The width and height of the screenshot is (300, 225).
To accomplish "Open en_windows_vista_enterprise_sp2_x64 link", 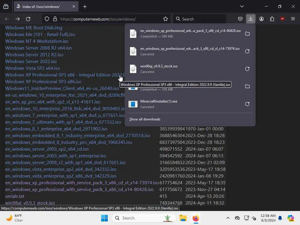I will pos(61,169).
